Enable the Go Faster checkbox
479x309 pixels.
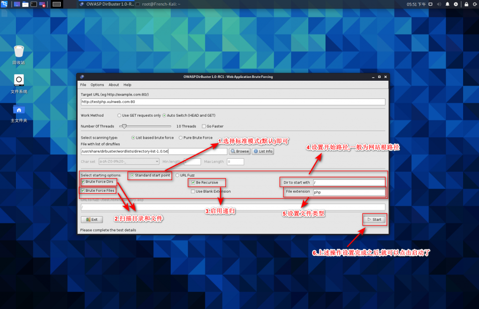(213, 126)
